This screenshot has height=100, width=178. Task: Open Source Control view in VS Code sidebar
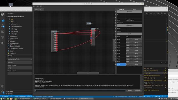[3, 20]
